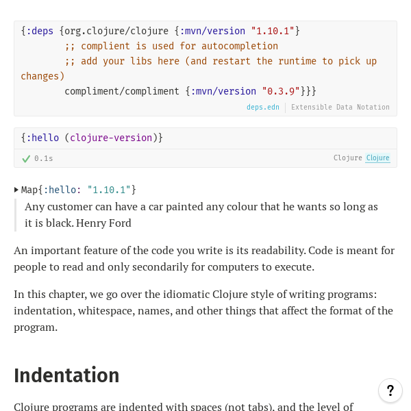Viewport: 411px width, 411px height.
Task: Open the deps.edn file link
Action: pyautogui.click(x=262, y=108)
